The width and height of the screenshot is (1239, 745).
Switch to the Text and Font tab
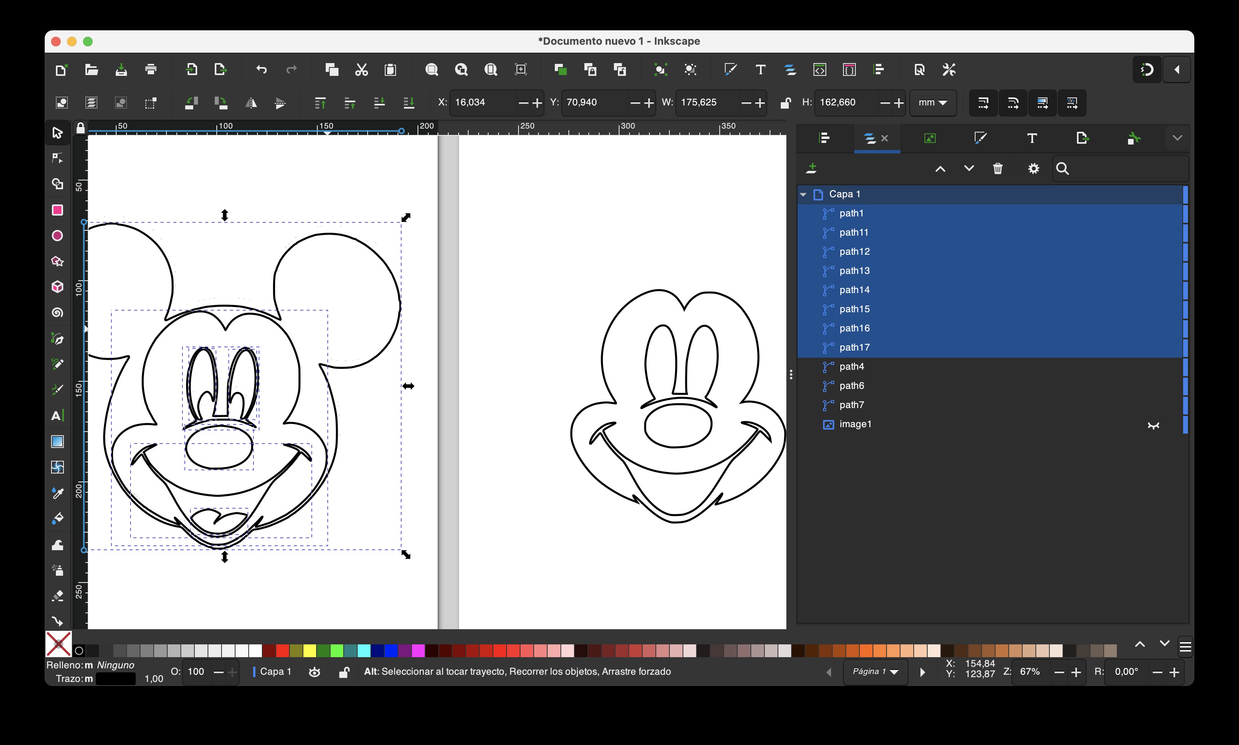pos(1032,138)
